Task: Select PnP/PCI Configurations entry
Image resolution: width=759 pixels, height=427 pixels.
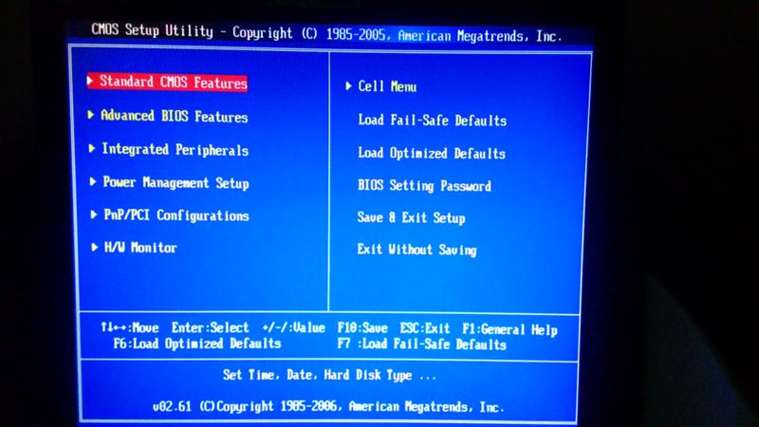Action: (x=176, y=215)
